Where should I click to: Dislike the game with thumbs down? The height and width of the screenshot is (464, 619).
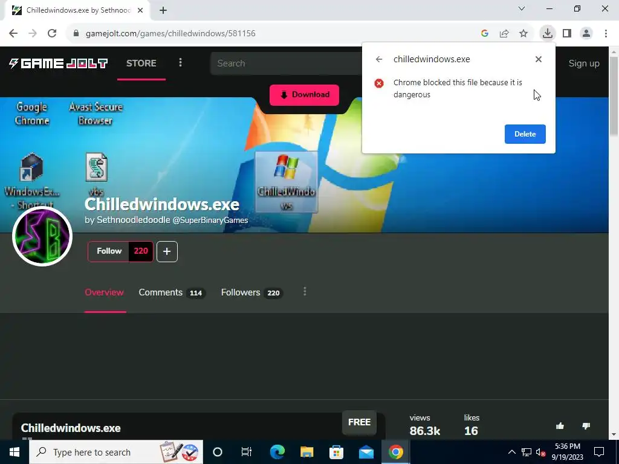tap(586, 426)
